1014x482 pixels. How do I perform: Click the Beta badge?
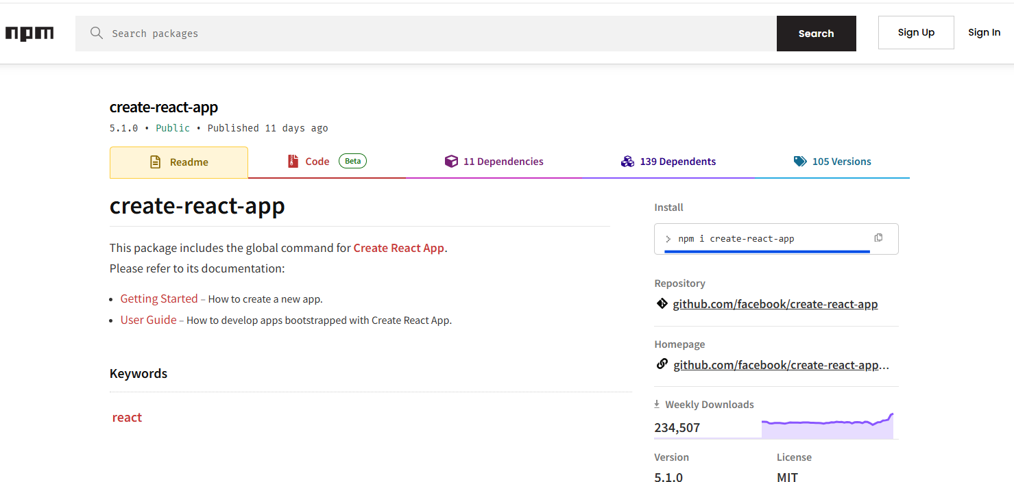(352, 162)
